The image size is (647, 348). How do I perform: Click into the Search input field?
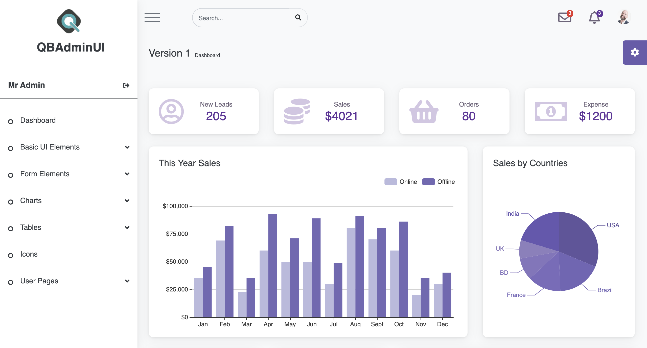click(x=241, y=18)
